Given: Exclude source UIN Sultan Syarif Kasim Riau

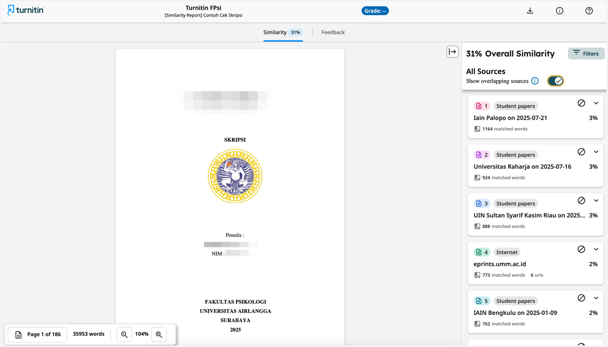Looking at the screenshot, I should pos(581,200).
